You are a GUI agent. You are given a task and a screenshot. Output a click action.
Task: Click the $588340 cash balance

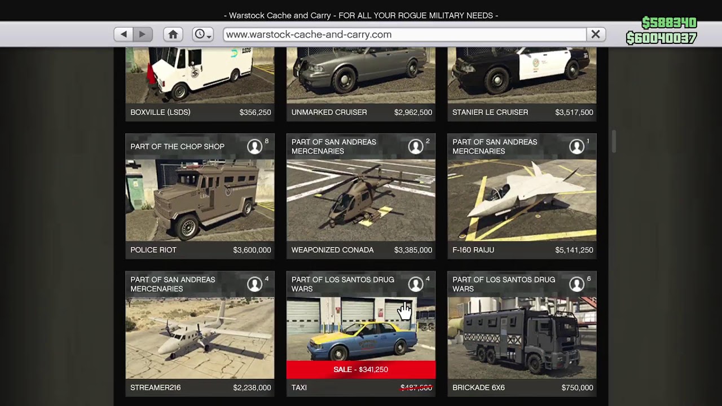click(x=669, y=23)
